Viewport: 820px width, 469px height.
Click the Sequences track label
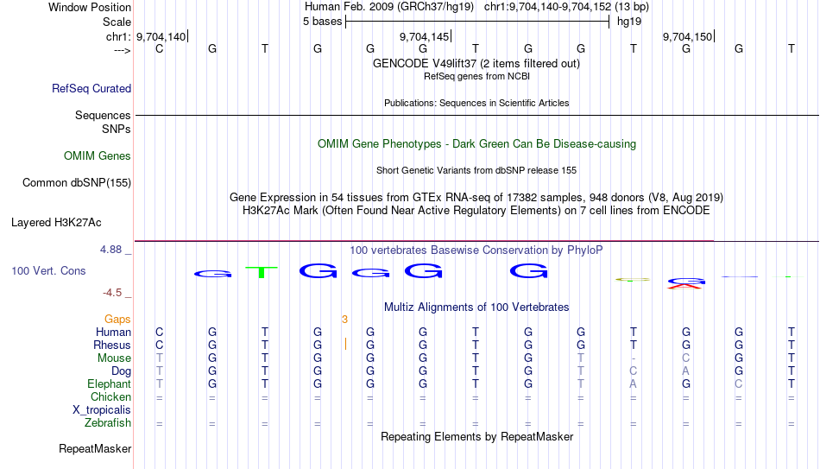pos(103,115)
